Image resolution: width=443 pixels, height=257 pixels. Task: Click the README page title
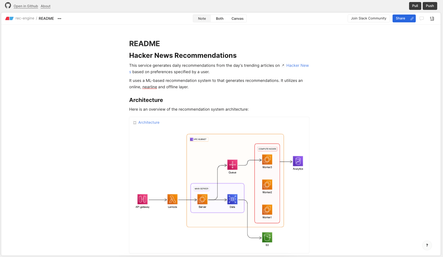tap(144, 44)
